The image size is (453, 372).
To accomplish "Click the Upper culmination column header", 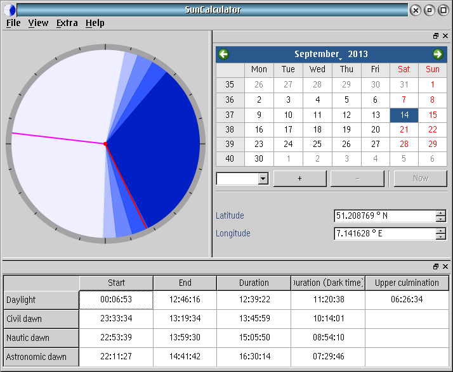I will [407, 283].
